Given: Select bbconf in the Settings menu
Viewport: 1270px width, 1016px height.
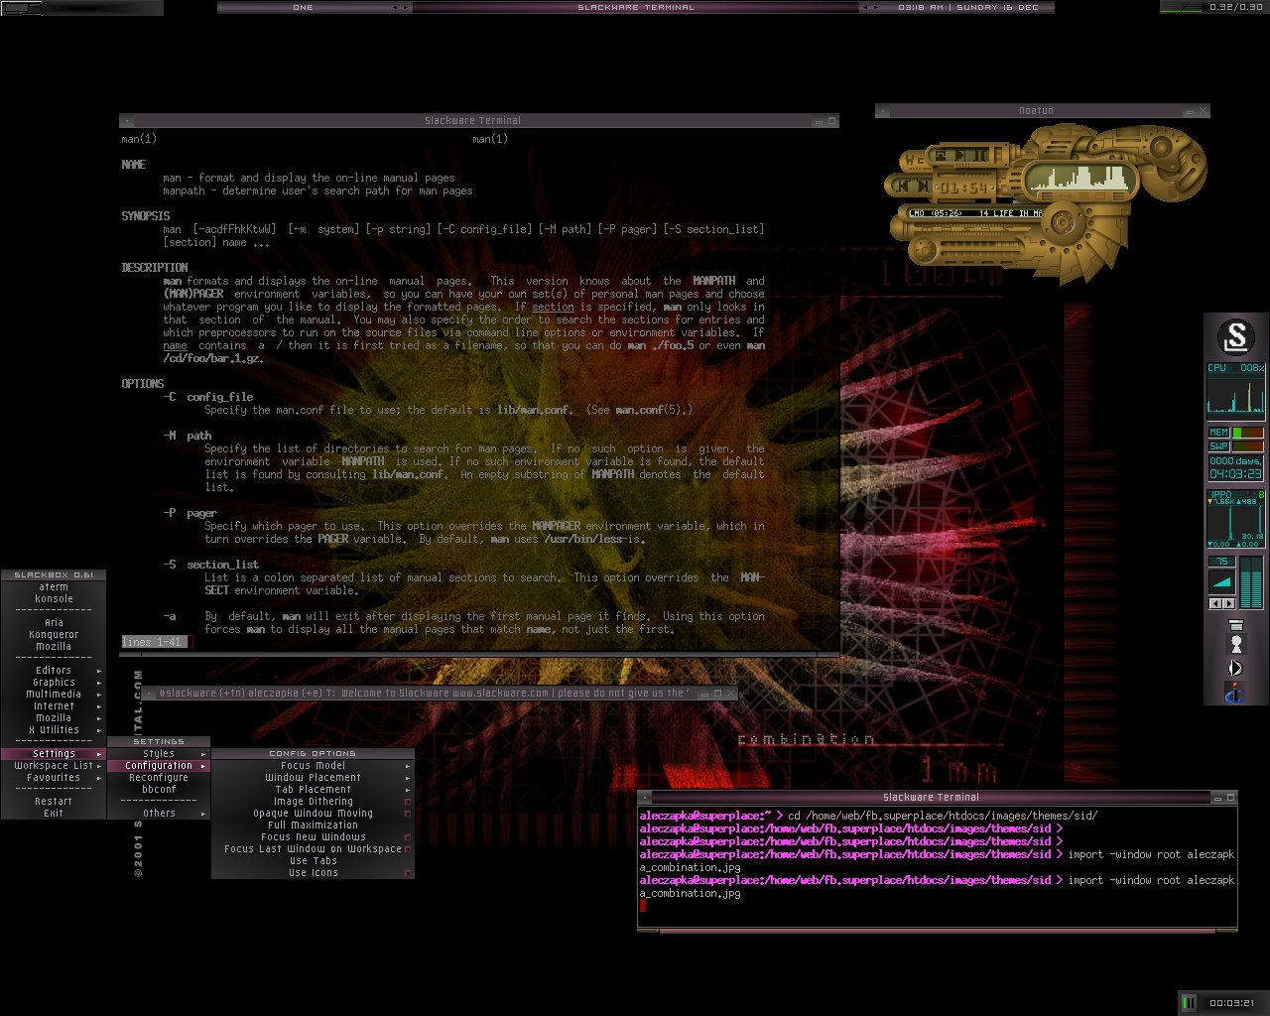Looking at the screenshot, I should point(159,790).
